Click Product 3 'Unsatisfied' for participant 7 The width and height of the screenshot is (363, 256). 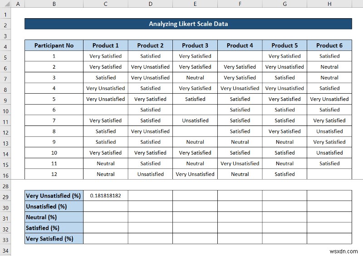tap(195, 120)
